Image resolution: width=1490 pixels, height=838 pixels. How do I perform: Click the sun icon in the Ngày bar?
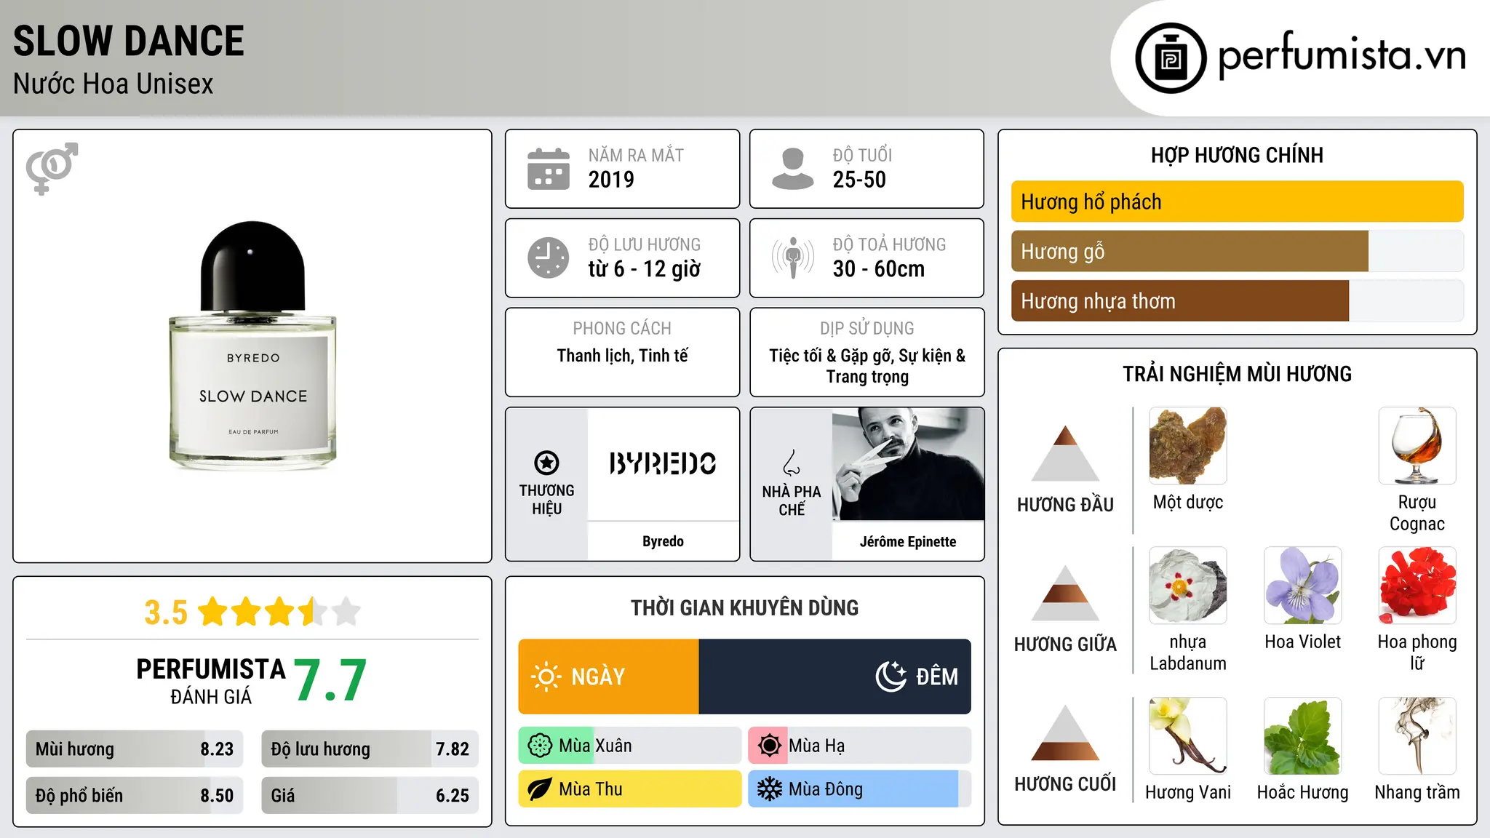(546, 677)
